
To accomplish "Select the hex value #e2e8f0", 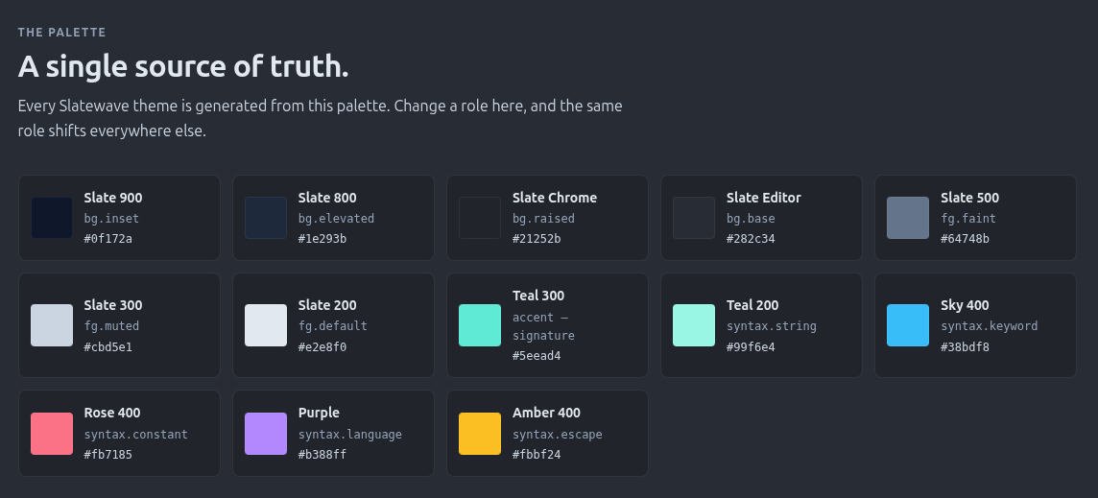I will tap(322, 346).
